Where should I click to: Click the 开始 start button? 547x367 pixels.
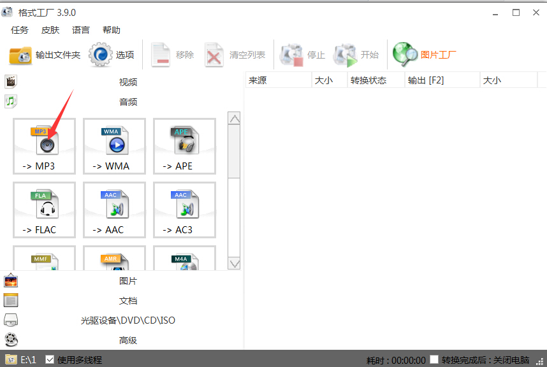click(356, 55)
